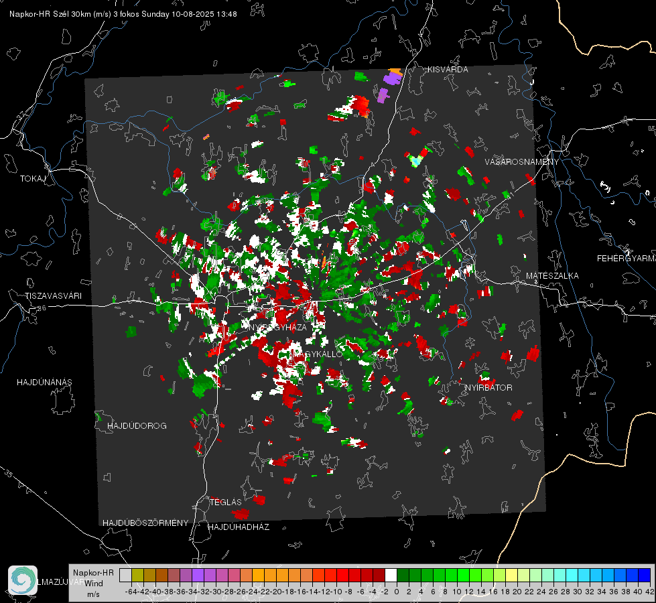Click the cyan radar echo southwest of Vásárosnamény
This screenshot has height=603, width=656.
(415, 161)
